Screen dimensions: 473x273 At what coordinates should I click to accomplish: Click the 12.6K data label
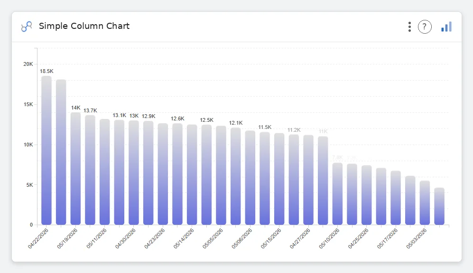(177, 118)
